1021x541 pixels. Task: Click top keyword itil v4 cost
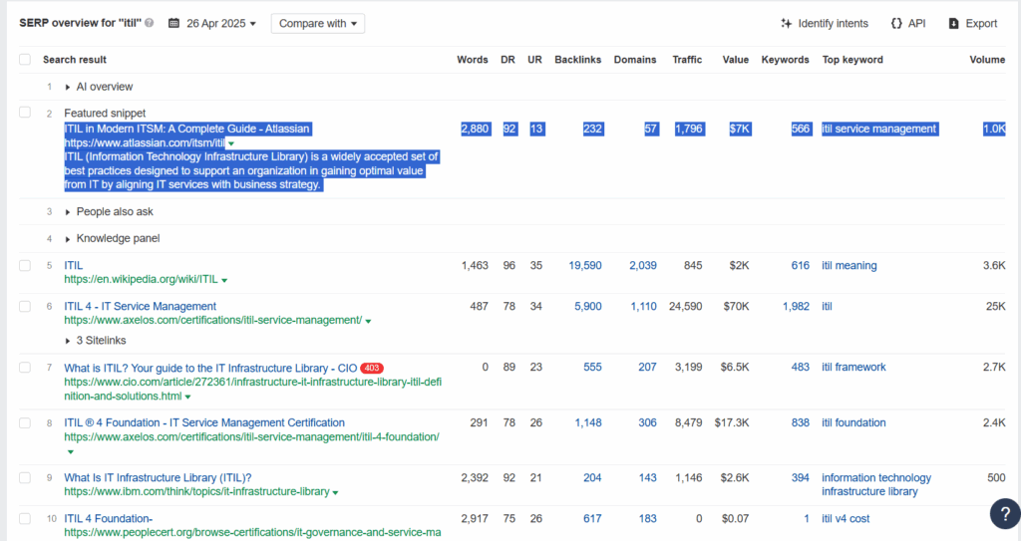[x=846, y=519]
